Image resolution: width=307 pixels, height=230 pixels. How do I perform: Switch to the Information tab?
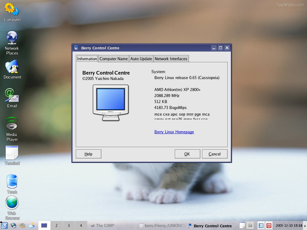87,59
